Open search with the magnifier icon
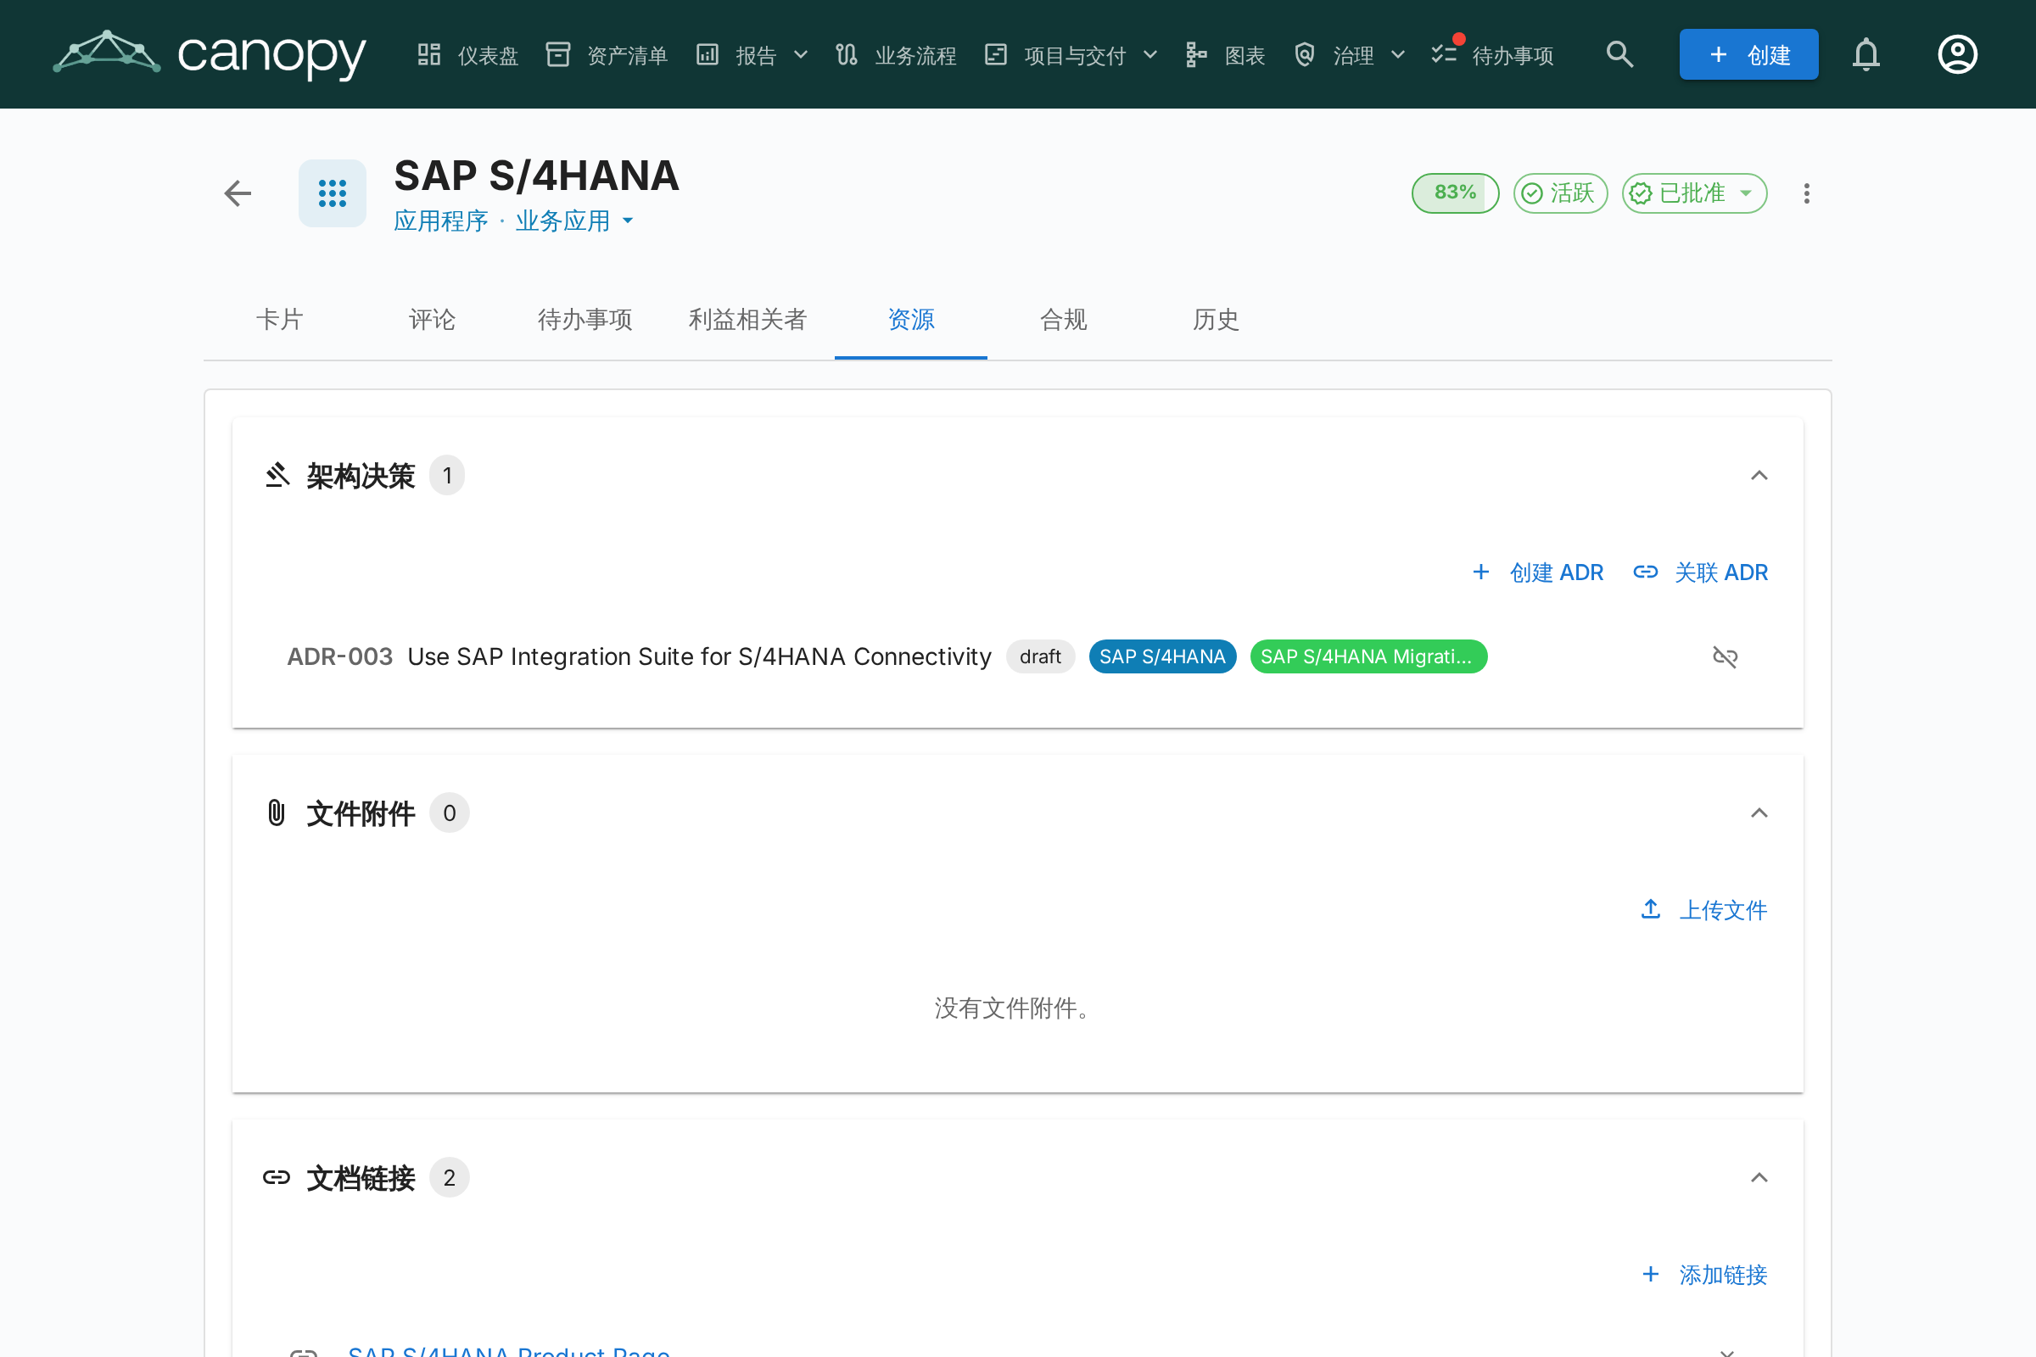Screen dimensions: 2036x1357 pos(1619,54)
